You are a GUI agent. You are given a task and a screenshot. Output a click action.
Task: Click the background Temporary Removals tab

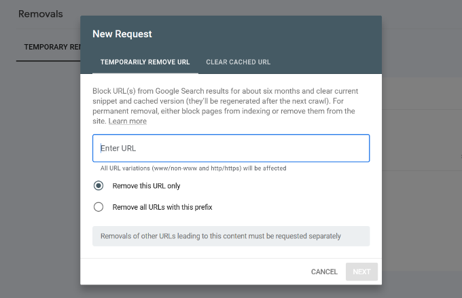coord(48,47)
